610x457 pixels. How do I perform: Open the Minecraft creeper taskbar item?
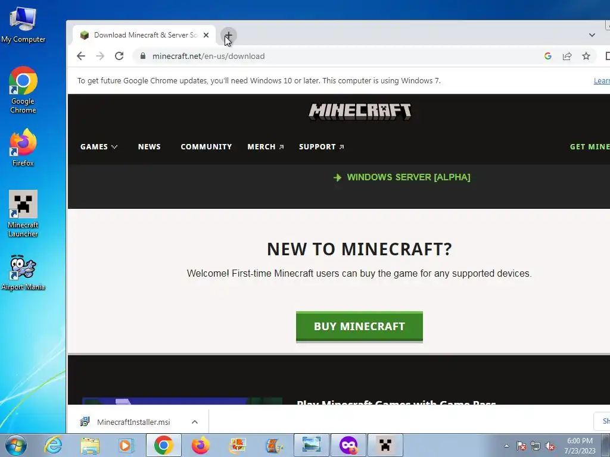(385, 445)
